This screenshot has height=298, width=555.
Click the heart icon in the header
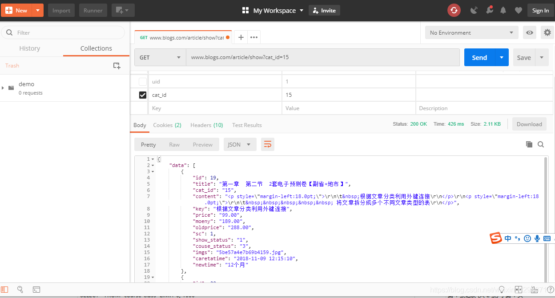(x=518, y=10)
